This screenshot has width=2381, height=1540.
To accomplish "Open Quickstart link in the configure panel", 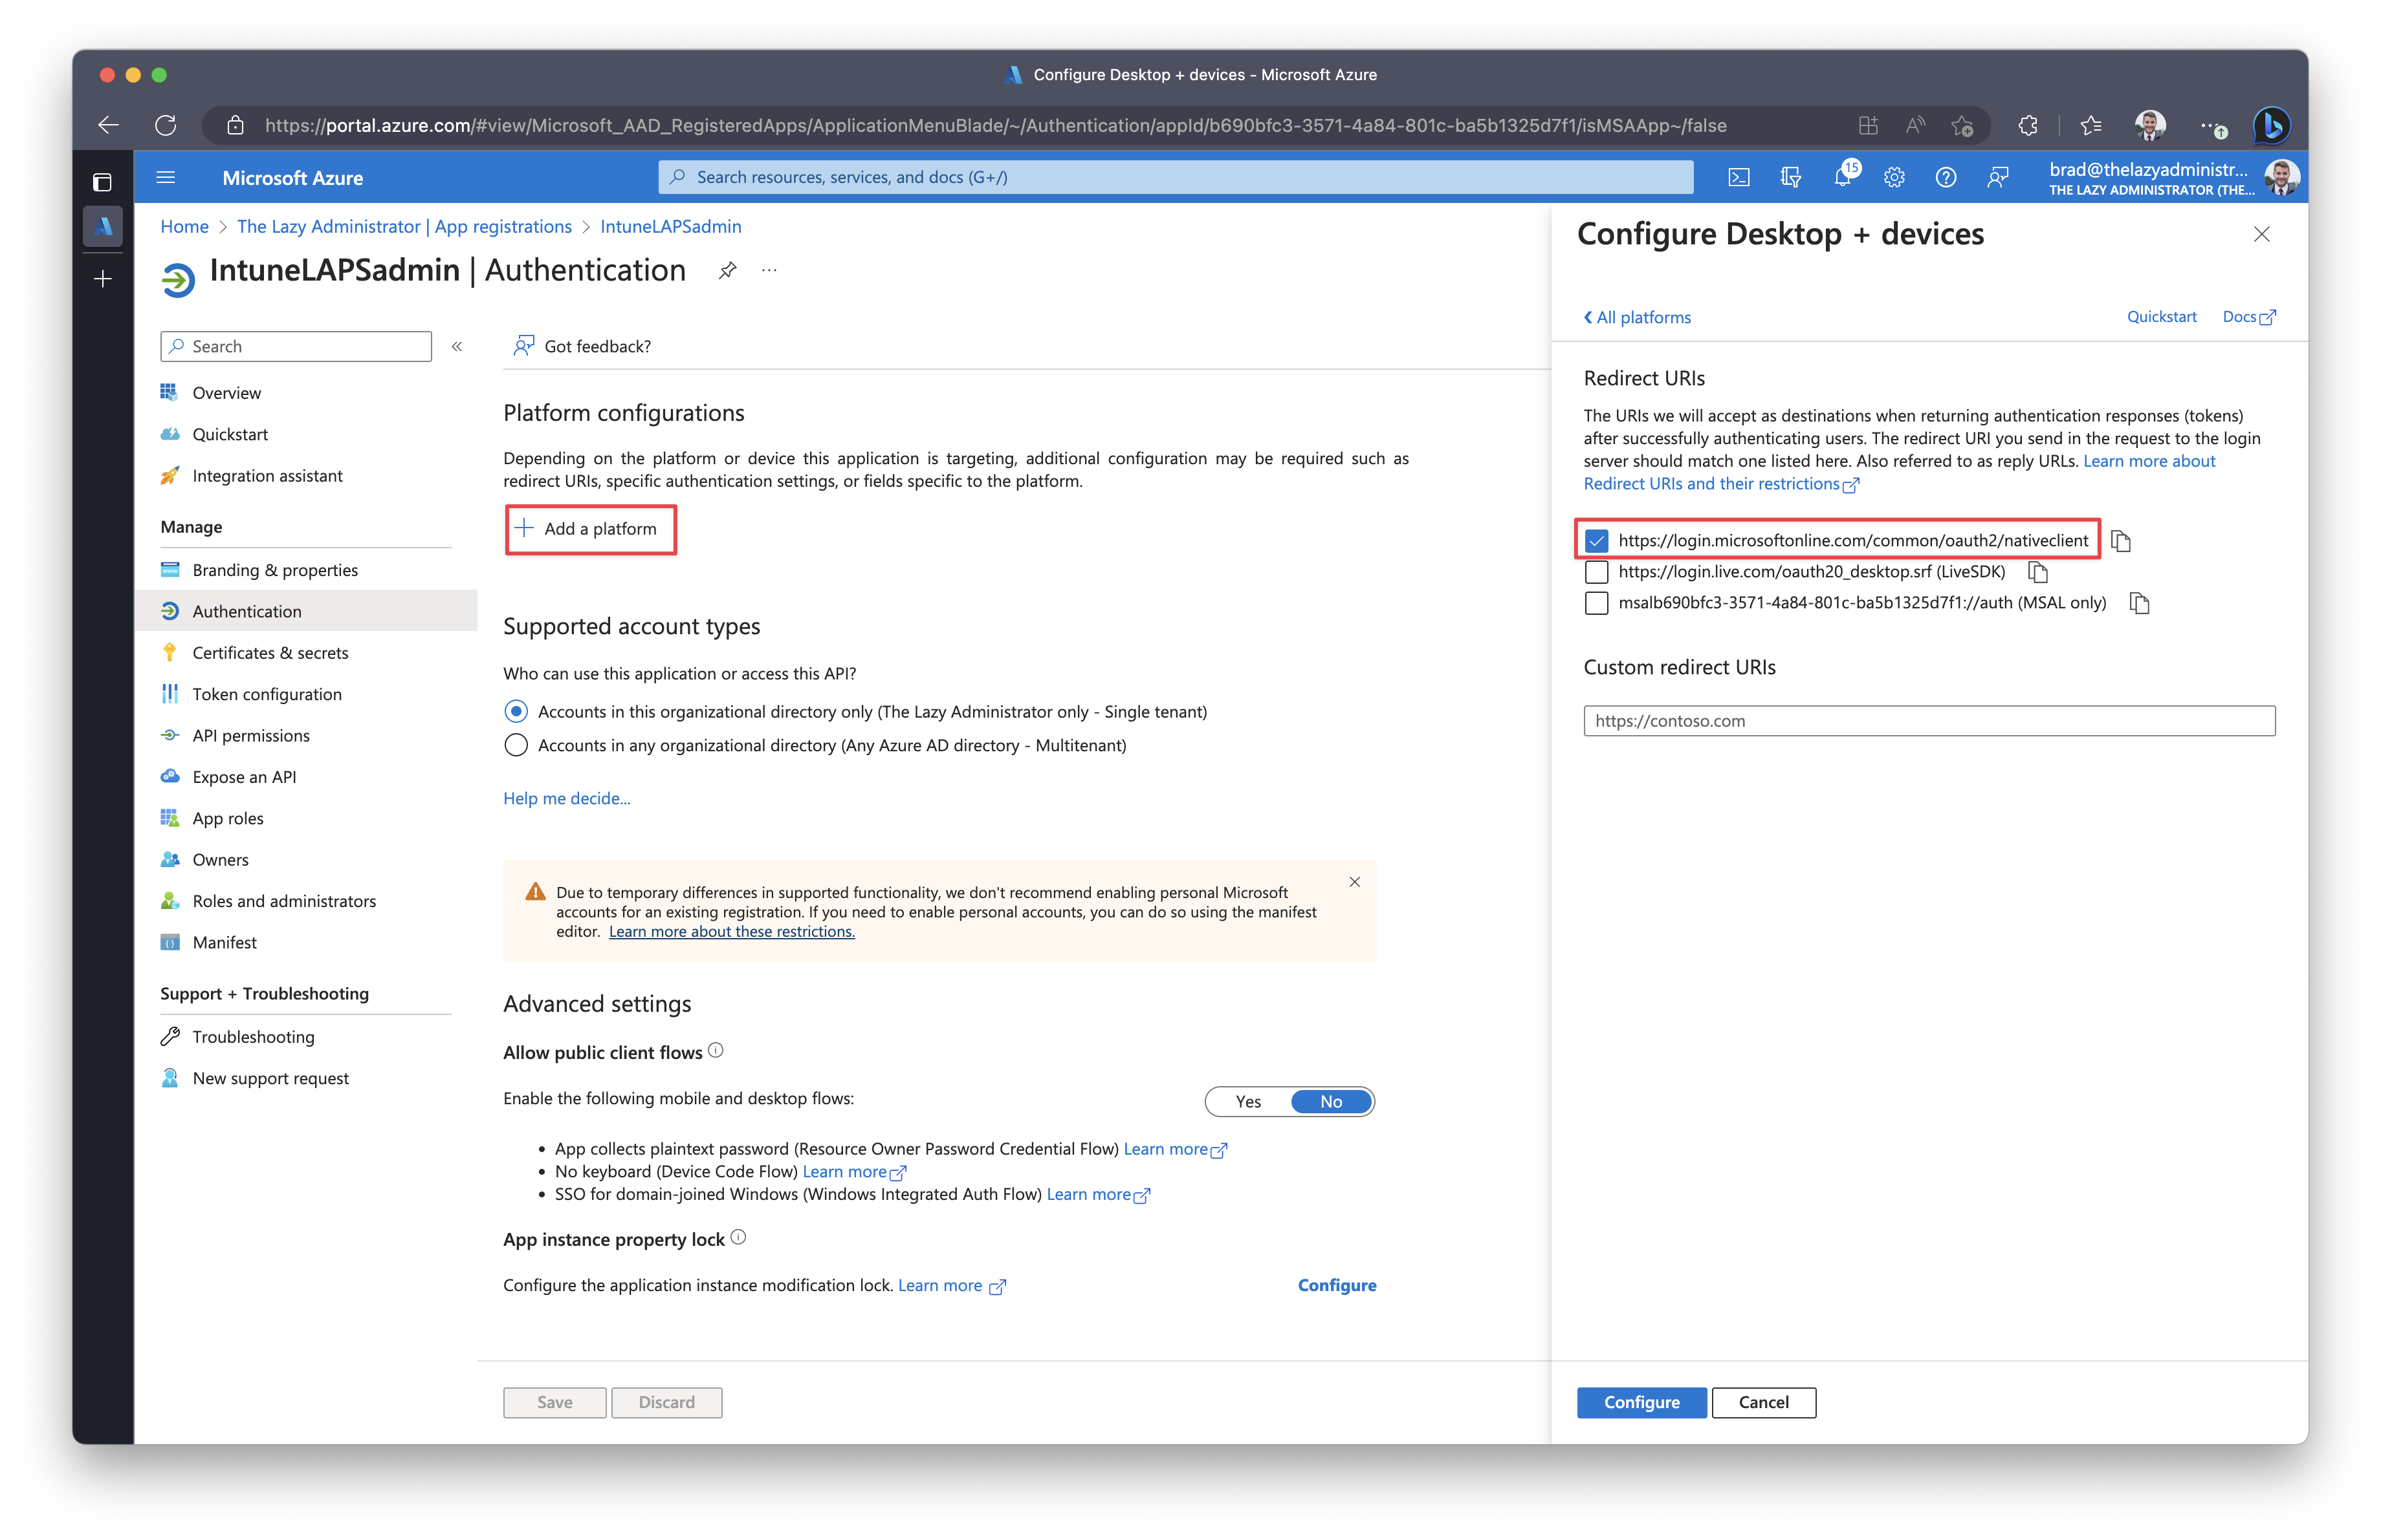I will (2161, 317).
